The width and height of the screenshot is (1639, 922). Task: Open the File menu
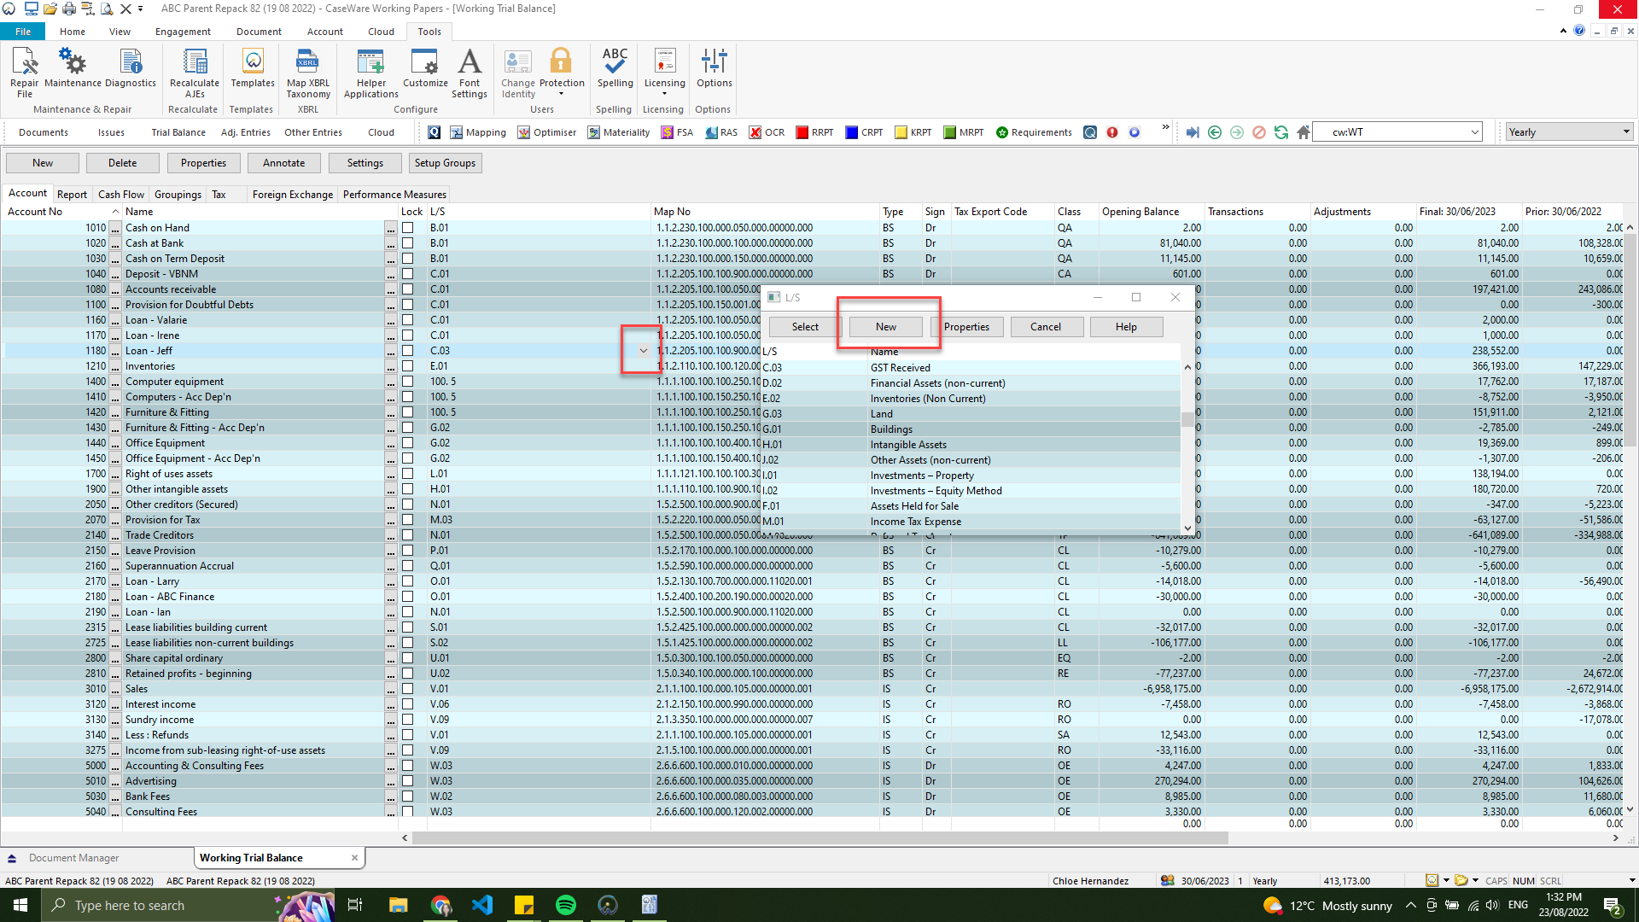pos(23,32)
